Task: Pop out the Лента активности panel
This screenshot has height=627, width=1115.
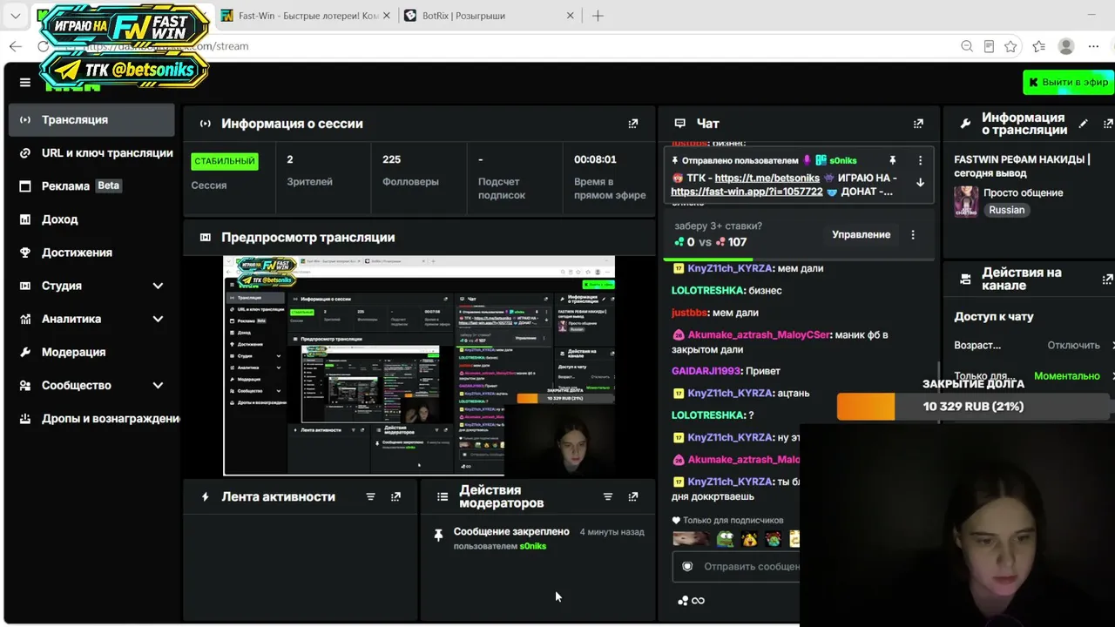Action: [x=396, y=496]
